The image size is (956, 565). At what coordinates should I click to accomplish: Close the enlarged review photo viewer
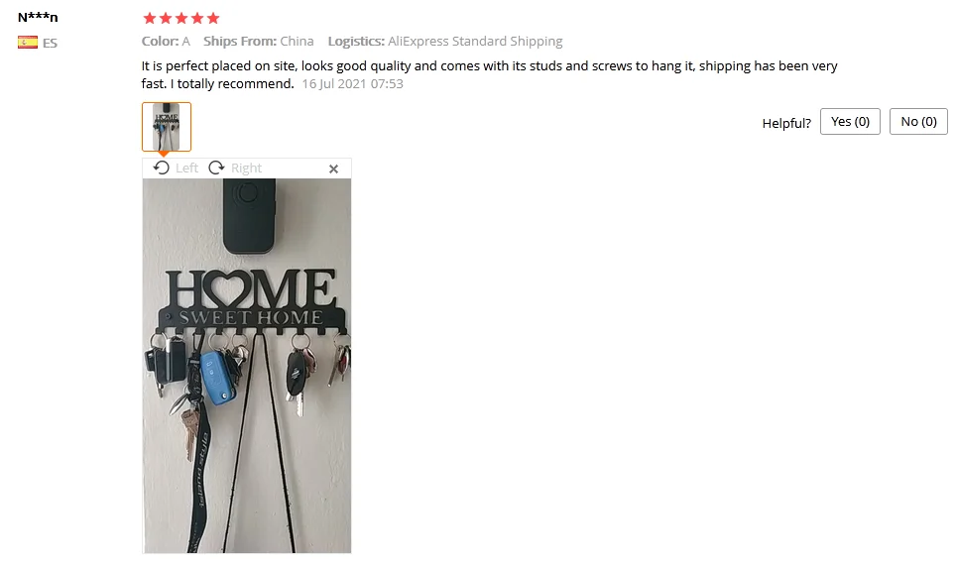tap(333, 169)
